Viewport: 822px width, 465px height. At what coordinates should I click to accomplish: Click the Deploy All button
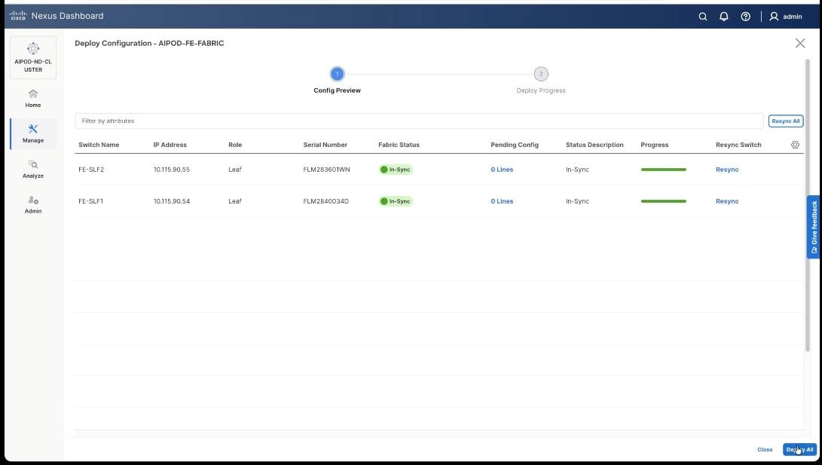pyautogui.click(x=799, y=449)
